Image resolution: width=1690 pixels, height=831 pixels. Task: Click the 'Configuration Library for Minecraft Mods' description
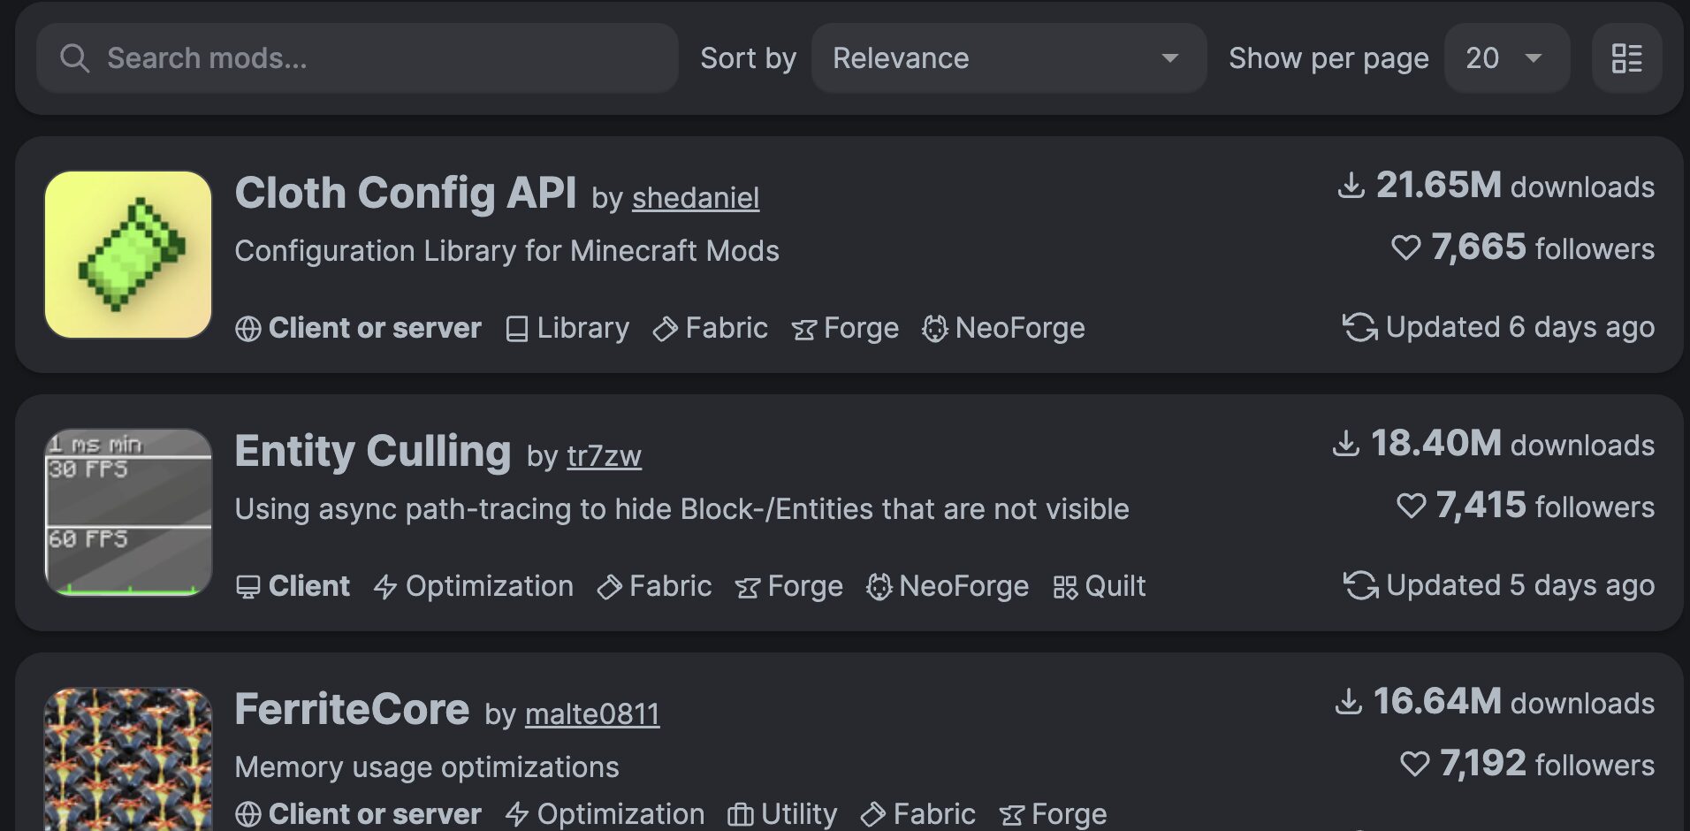click(x=506, y=251)
